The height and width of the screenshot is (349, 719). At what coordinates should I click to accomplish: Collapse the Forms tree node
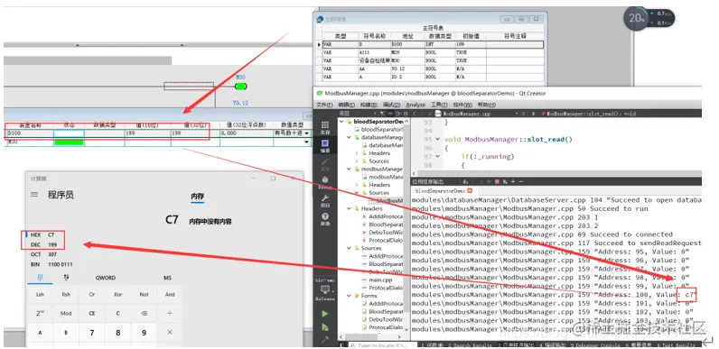pyautogui.click(x=350, y=296)
